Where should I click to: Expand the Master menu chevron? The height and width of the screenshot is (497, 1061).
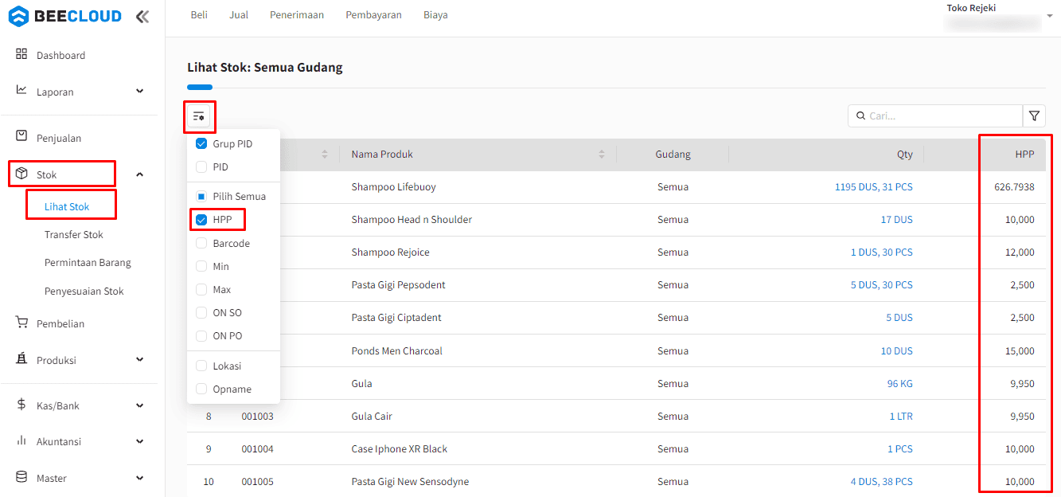pyautogui.click(x=140, y=478)
